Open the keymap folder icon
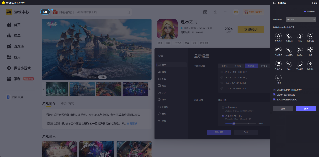Image resolution: width=319 pixels, height=157 pixels. pos(306,3)
